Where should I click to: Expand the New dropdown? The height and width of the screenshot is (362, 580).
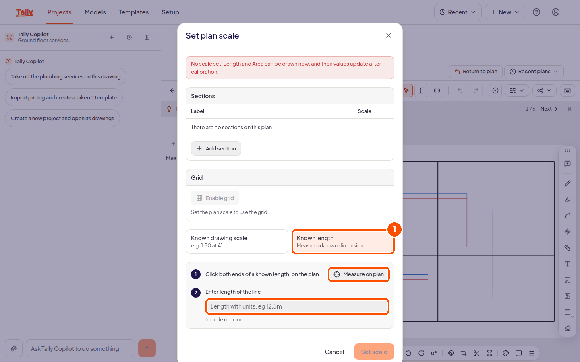point(505,12)
